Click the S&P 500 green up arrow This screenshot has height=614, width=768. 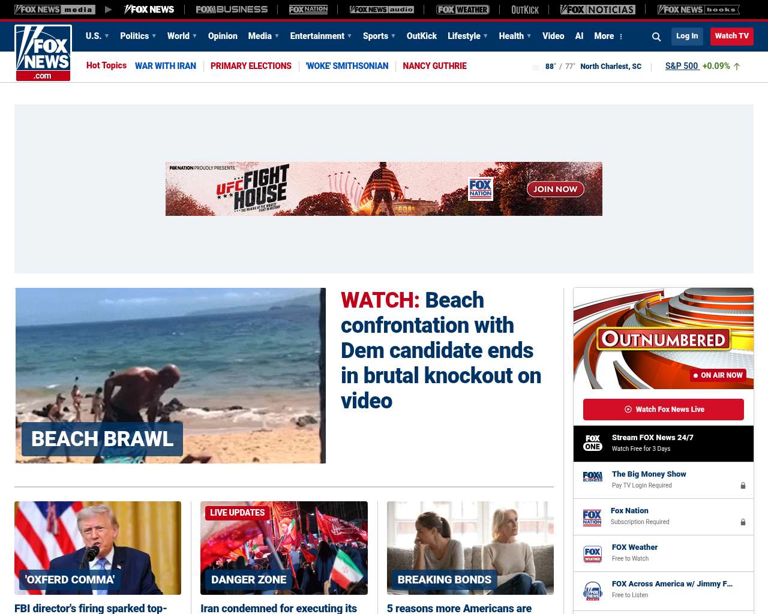pyautogui.click(x=737, y=67)
